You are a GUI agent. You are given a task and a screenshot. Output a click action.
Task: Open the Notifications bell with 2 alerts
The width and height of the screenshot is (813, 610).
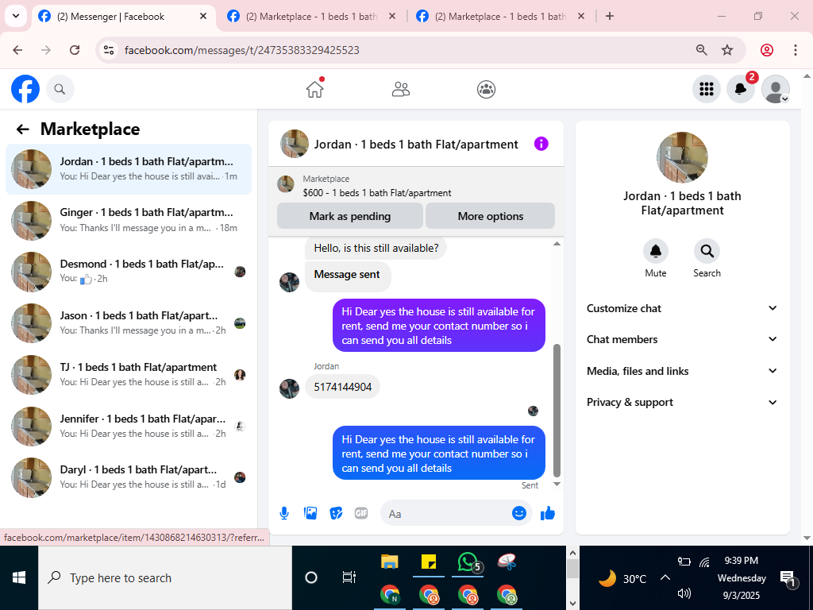[741, 89]
